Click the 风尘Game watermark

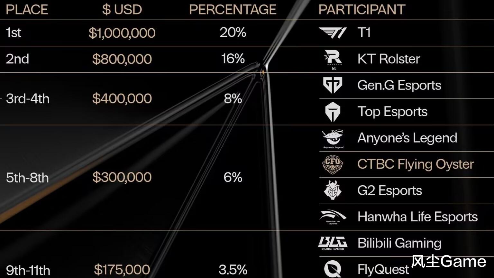point(449,261)
